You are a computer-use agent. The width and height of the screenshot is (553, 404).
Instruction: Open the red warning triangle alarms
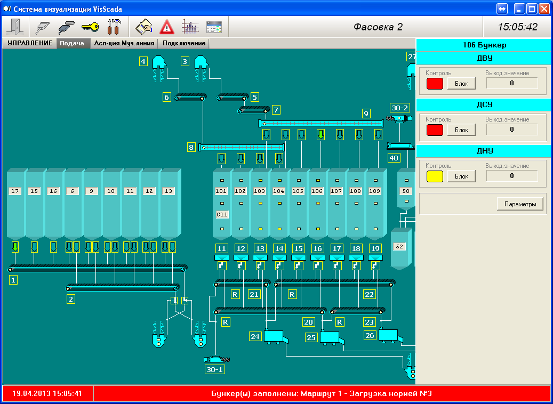coord(167,27)
